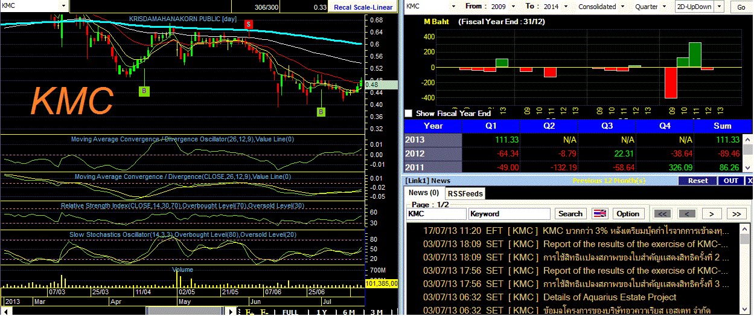The width and height of the screenshot is (754, 316).
Task: Click the 2011 Q4 value 326.09
Action: (680, 167)
